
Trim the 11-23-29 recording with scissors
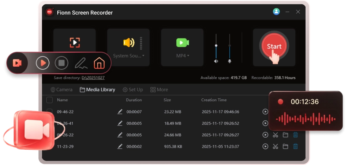[x=275, y=147]
